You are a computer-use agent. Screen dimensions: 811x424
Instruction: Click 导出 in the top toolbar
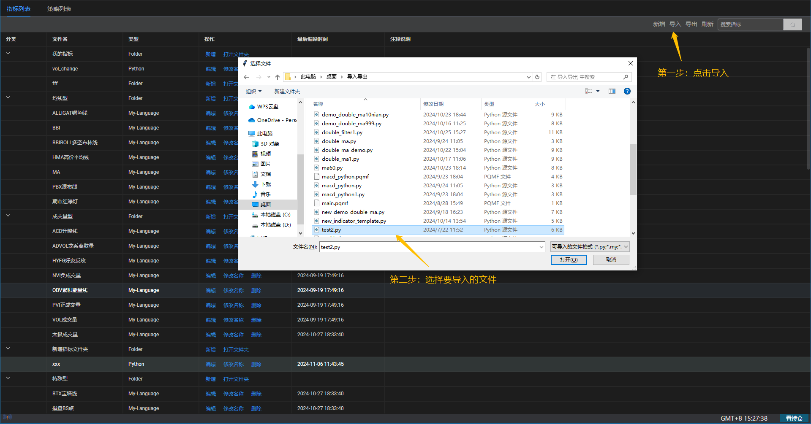(691, 24)
